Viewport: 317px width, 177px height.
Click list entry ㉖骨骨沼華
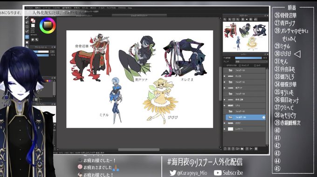click(x=285, y=15)
